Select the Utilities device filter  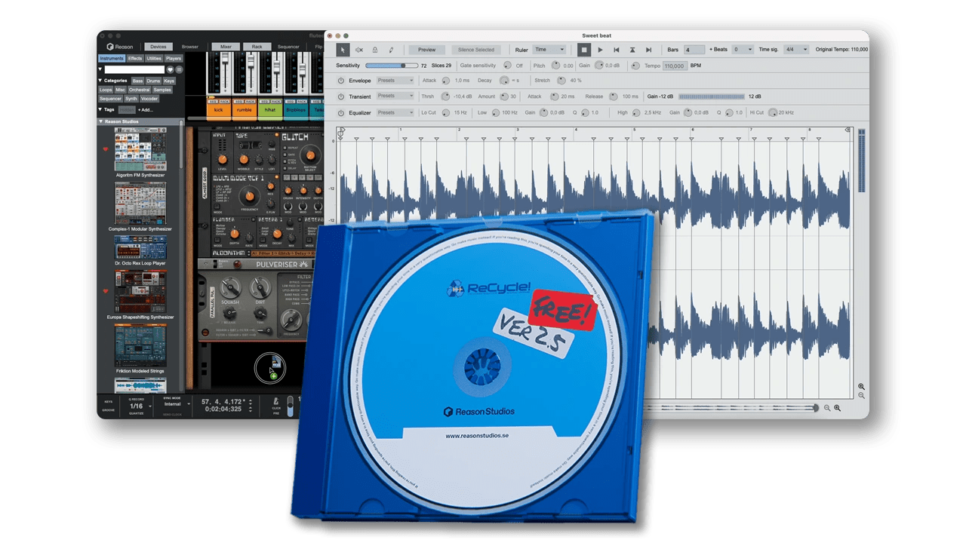tap(154, 58)
